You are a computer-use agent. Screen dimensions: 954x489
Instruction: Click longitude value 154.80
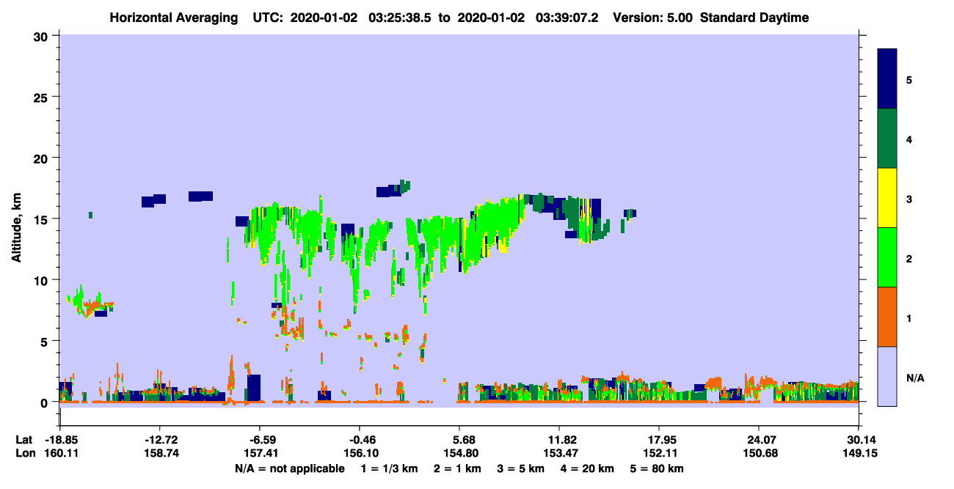coord(459,454)
